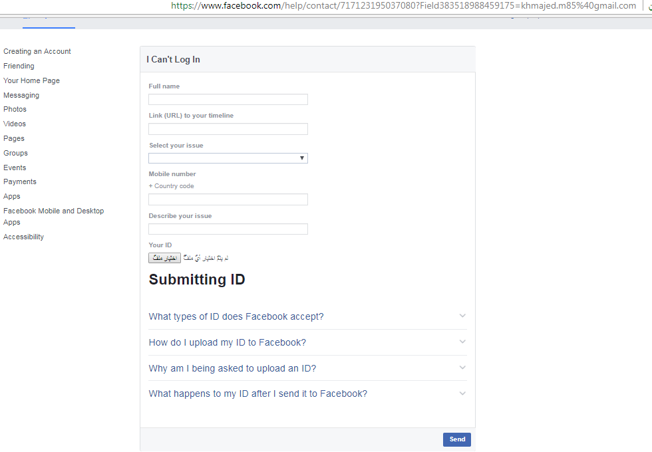This screenshot has width=652, height=452.
Task: Click chevron beside What happens to my ID question
Action: pos(462,393)
